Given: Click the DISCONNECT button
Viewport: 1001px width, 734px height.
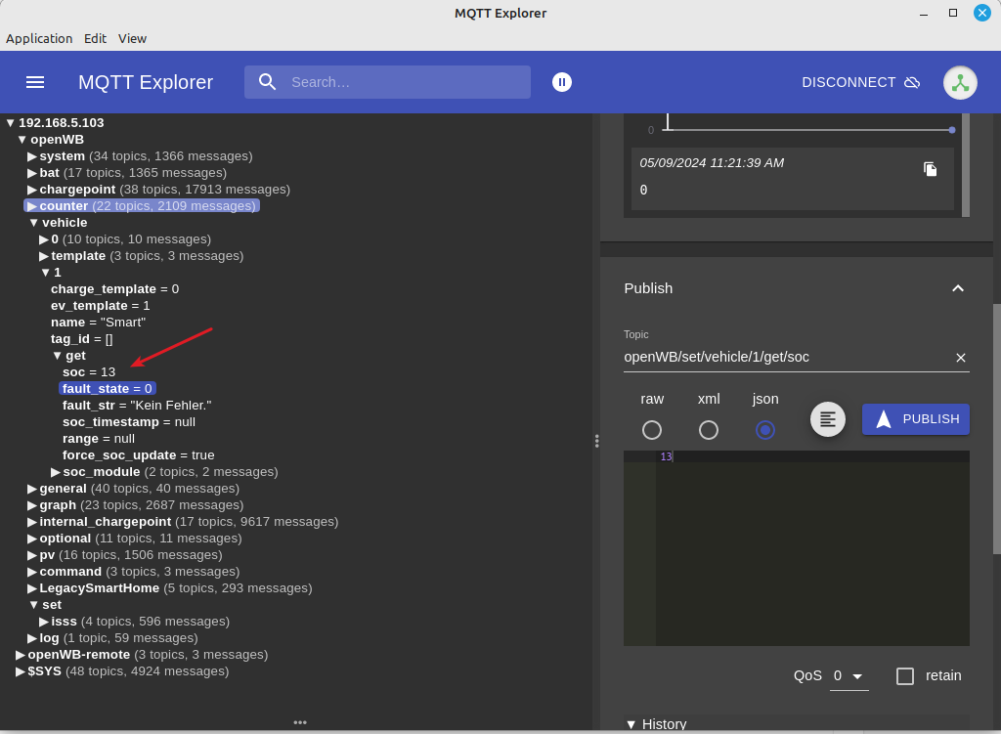Looking at the screenshot, I should (860, 82).
